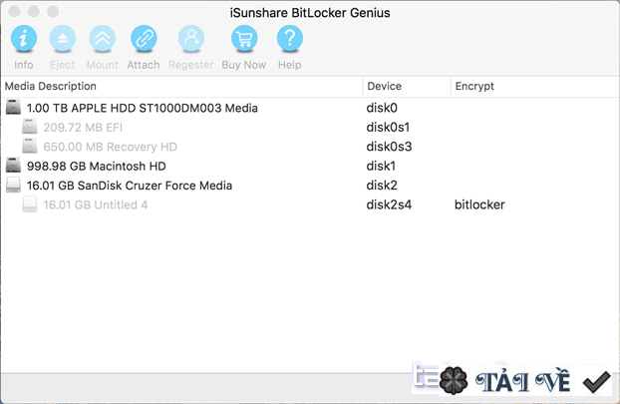Viewport: 620px width, 404px height.
Task: Click the Info label text
Action: tap(24, 65)
